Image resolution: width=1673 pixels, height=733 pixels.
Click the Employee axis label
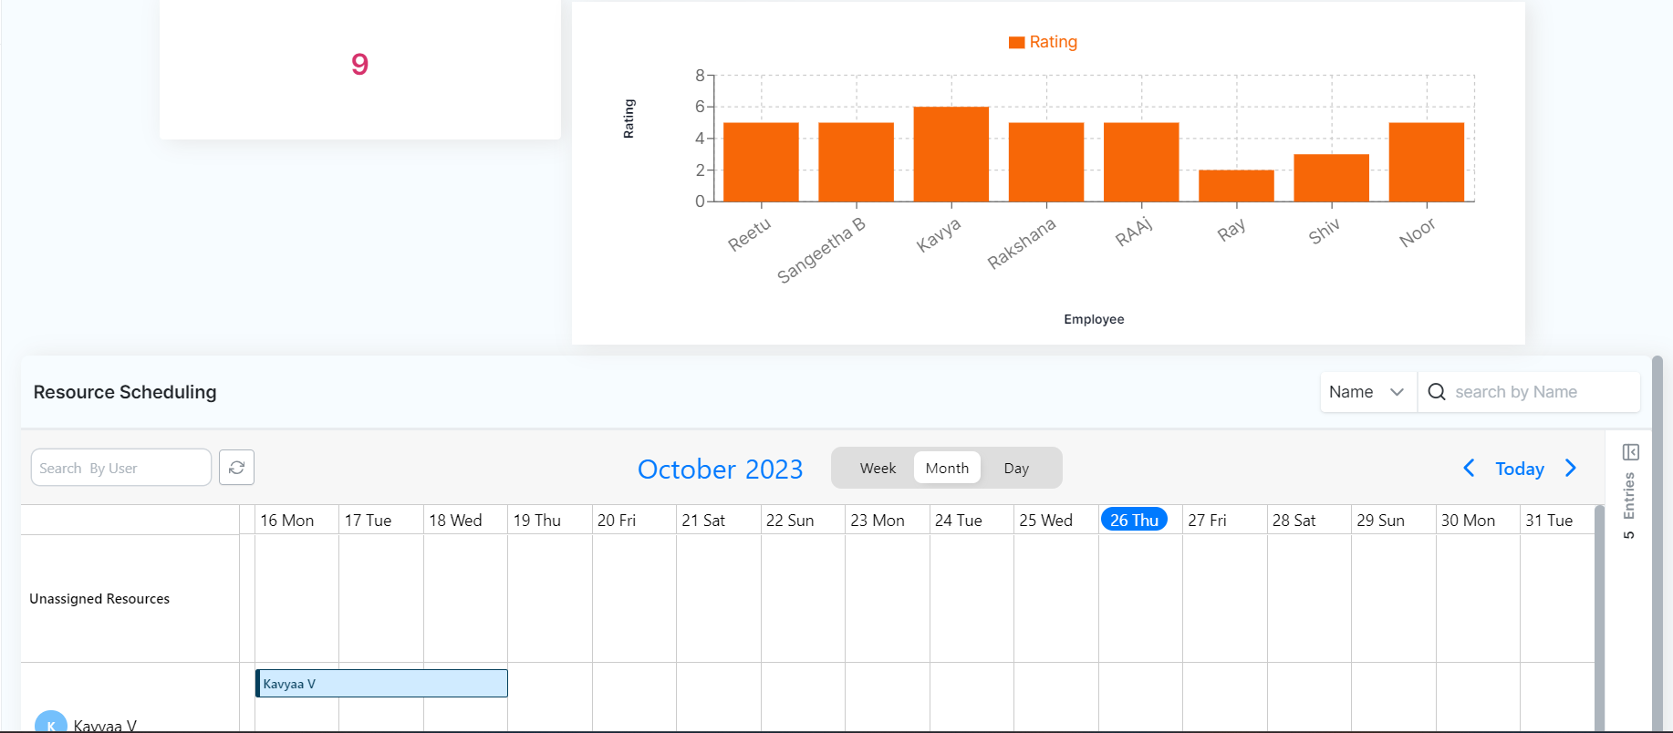click(x=1094, y=319)
